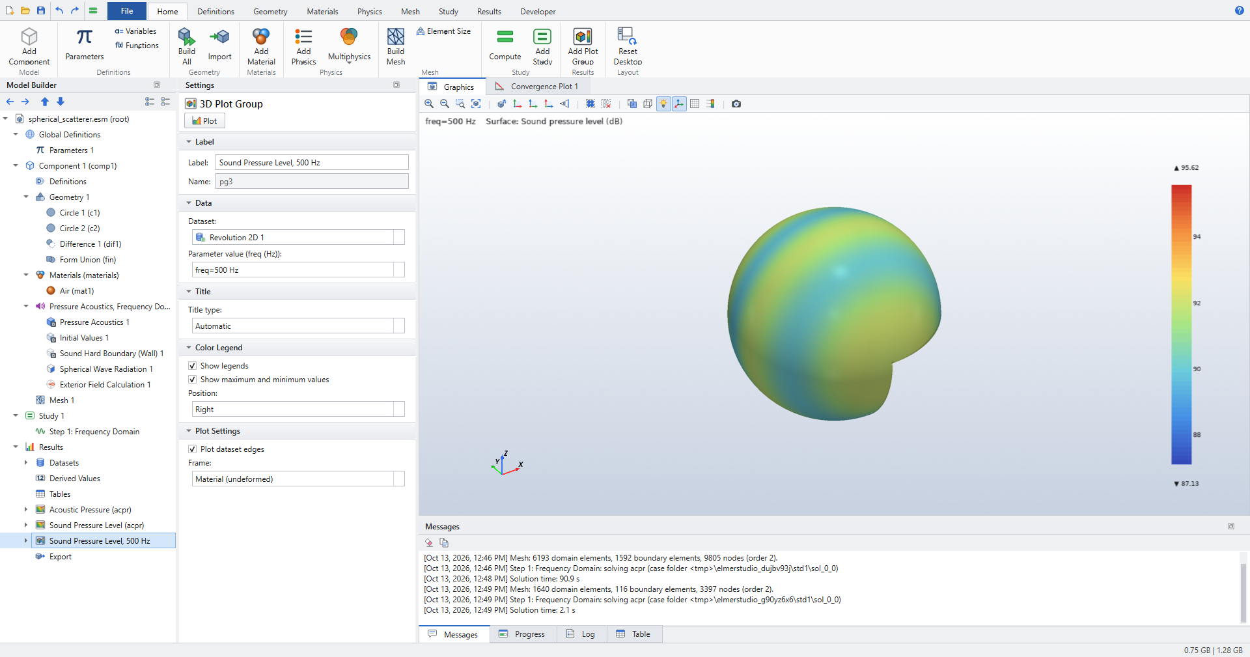The width and height of the screenshot is (1250, 657).
Task: Open the Dataset dropdown Revolution 2D 1
Action: (x=298, y=238)
